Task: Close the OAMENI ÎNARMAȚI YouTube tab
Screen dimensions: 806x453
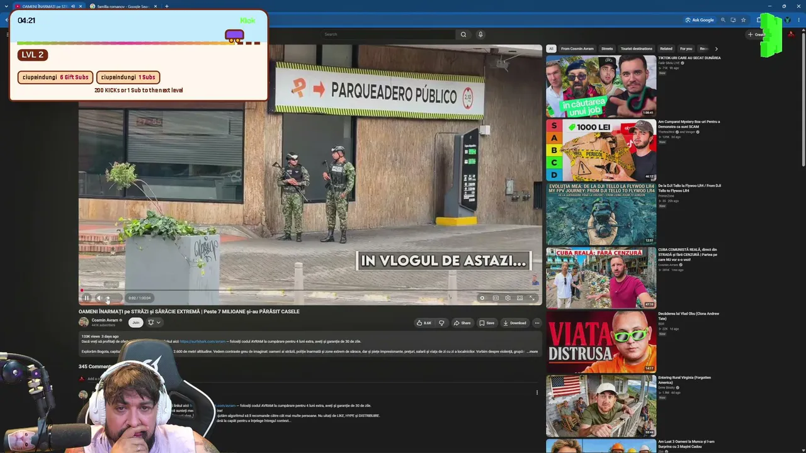Action: [81, 6]
